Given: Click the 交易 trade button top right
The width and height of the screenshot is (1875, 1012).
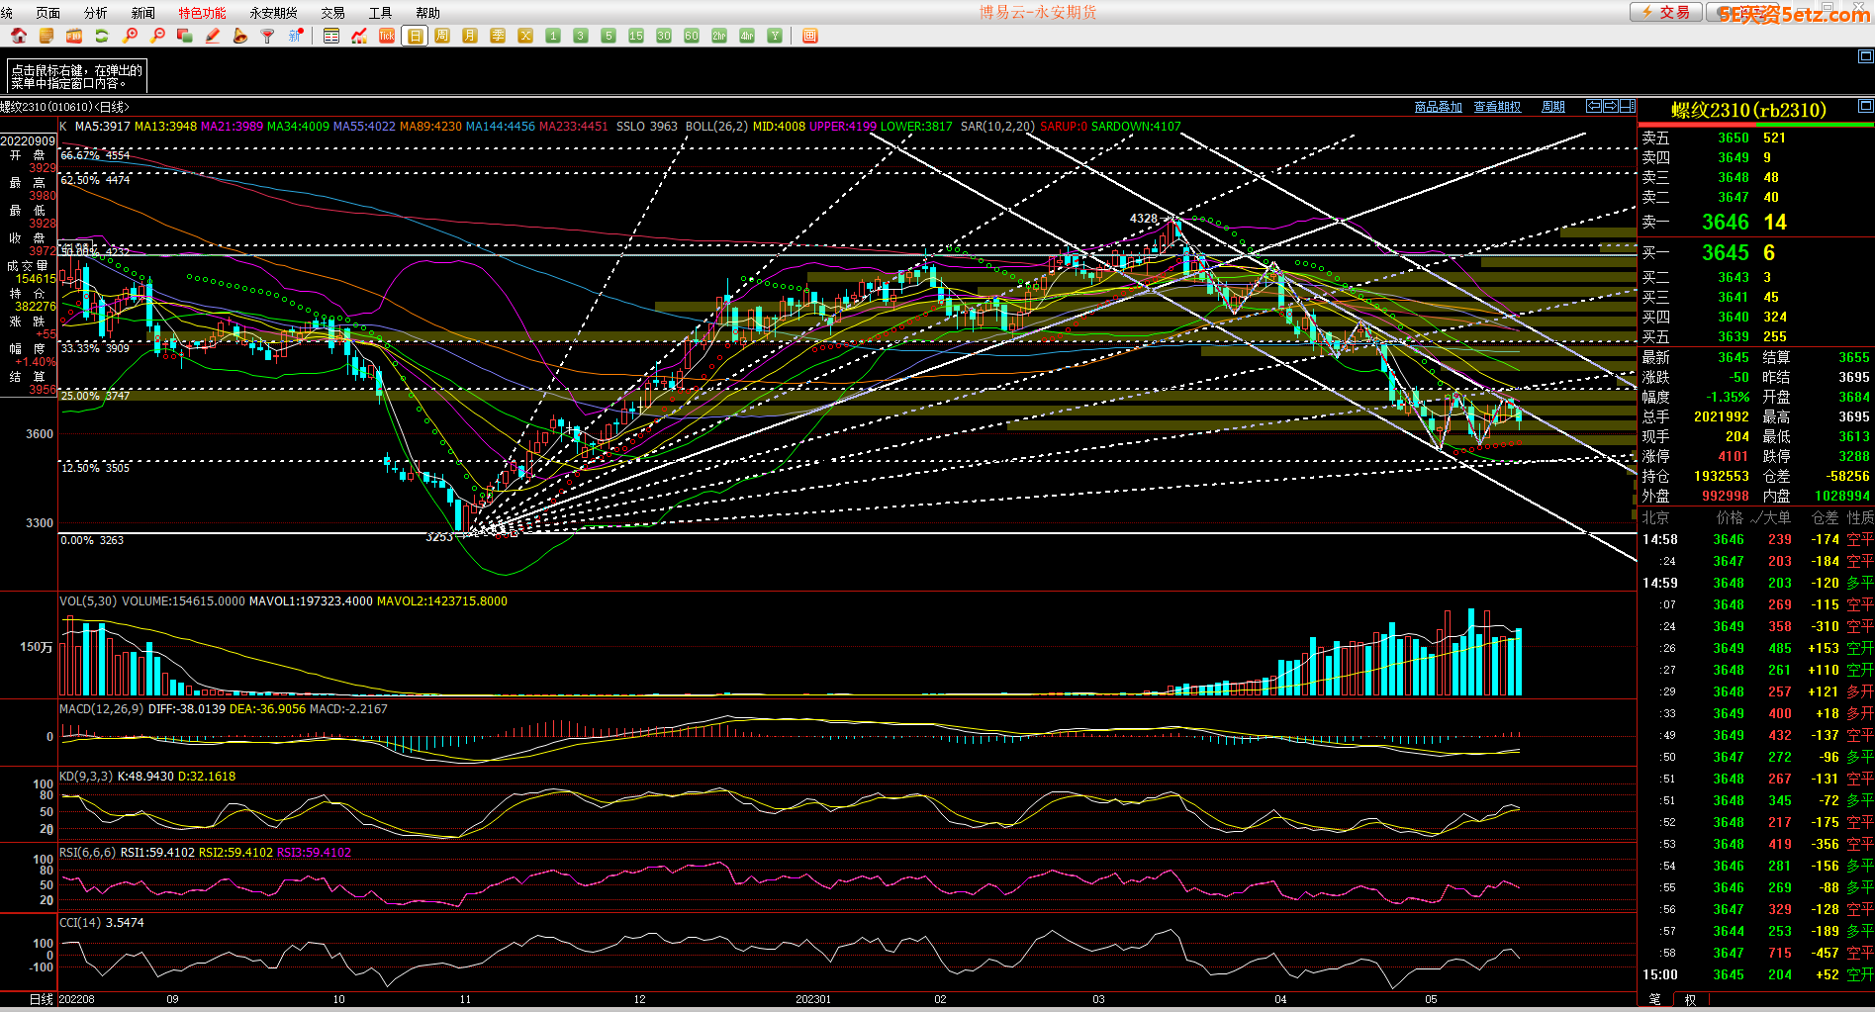Looking at the screenshot, I should (x=1666, y=12).
